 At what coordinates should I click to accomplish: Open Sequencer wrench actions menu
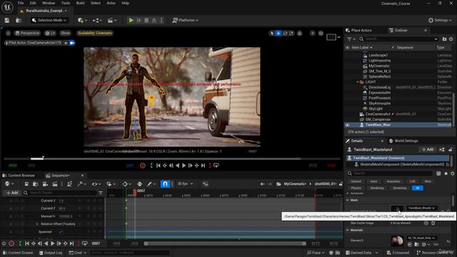(x=81, y=184)
